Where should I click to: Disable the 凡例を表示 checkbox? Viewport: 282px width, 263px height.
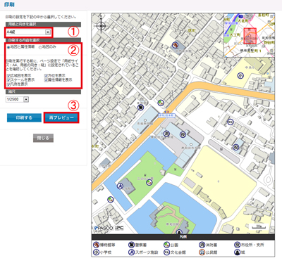8,84
